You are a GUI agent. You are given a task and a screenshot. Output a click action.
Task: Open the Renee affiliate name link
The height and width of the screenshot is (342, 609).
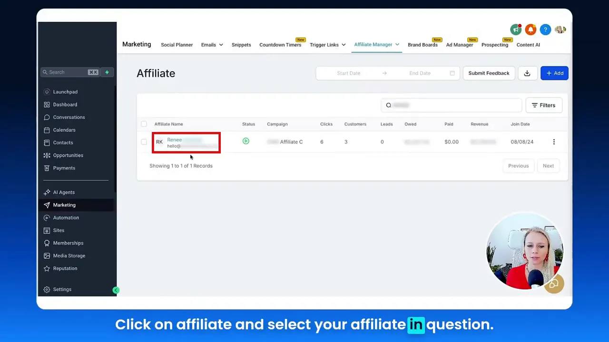[174, 140]
